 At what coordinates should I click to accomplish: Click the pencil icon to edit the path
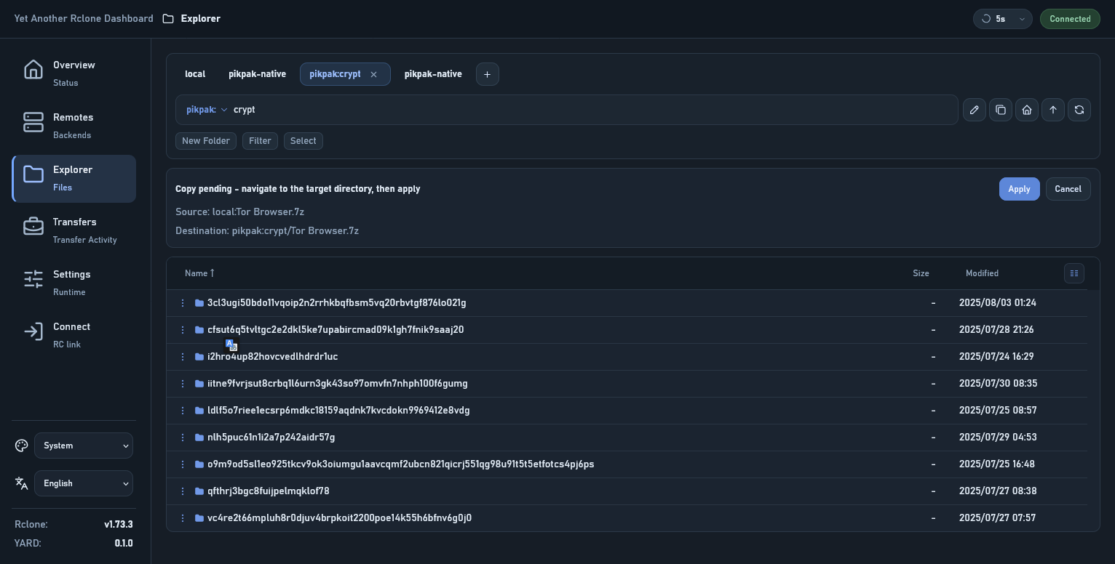pyautogui.click(x=974, y=110)
